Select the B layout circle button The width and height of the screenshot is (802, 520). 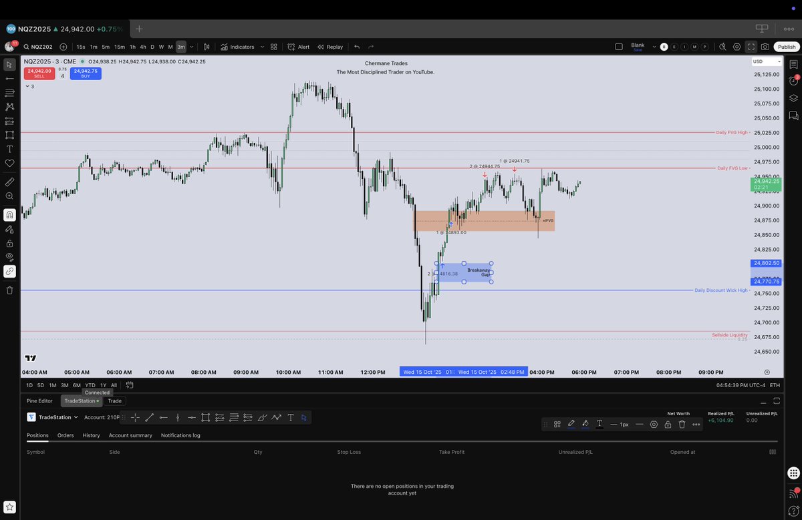click(x=664, y=47)
